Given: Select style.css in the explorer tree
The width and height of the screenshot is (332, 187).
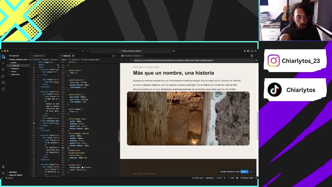Looking at the screenshot, I should click(16, 66).
